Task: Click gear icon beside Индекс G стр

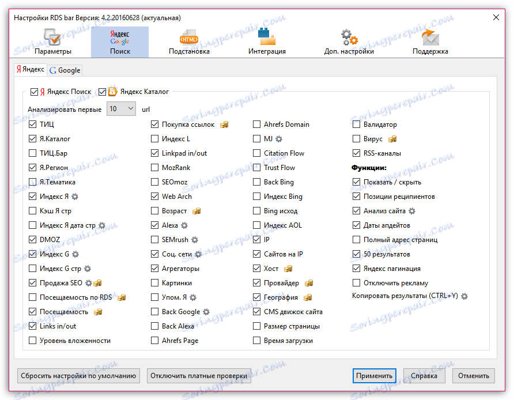Action: tap(88, 269)
